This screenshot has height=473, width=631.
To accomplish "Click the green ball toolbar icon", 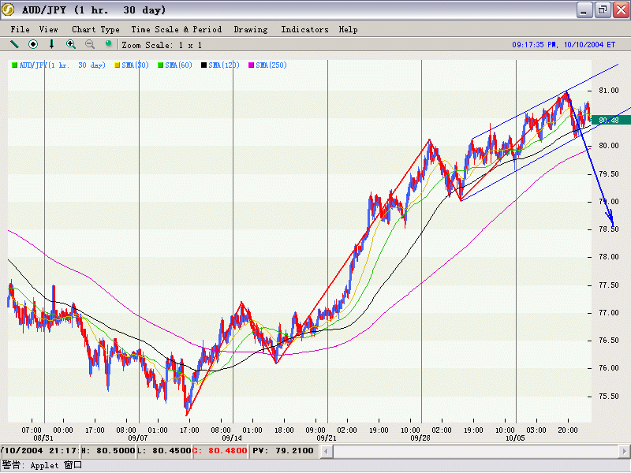I will [109, 44].
